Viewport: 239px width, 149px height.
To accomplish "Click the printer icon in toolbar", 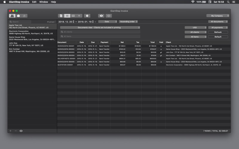I will (109, 16).
